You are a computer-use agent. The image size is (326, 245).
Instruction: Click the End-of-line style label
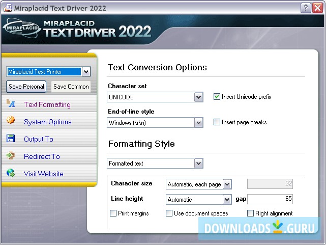(x=131, y=112)
